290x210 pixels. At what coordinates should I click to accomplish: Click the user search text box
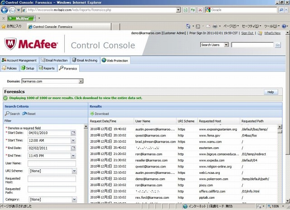(x=252, y=45)
